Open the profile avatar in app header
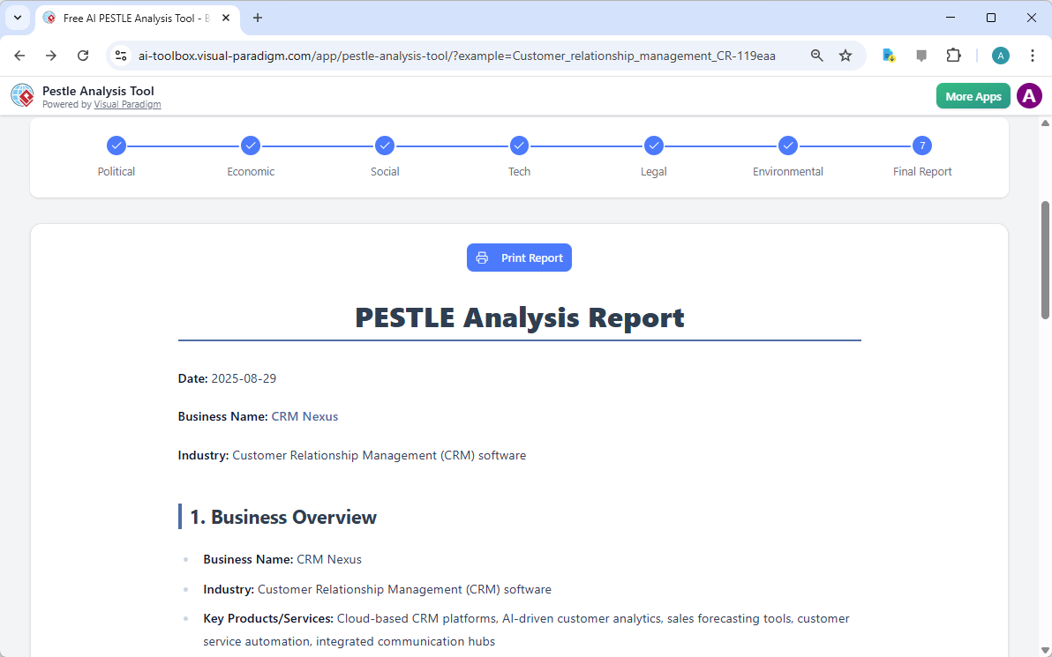The width and height of the screenshot is (1052, 657). pyautogui.click(x=1029, y=95)
